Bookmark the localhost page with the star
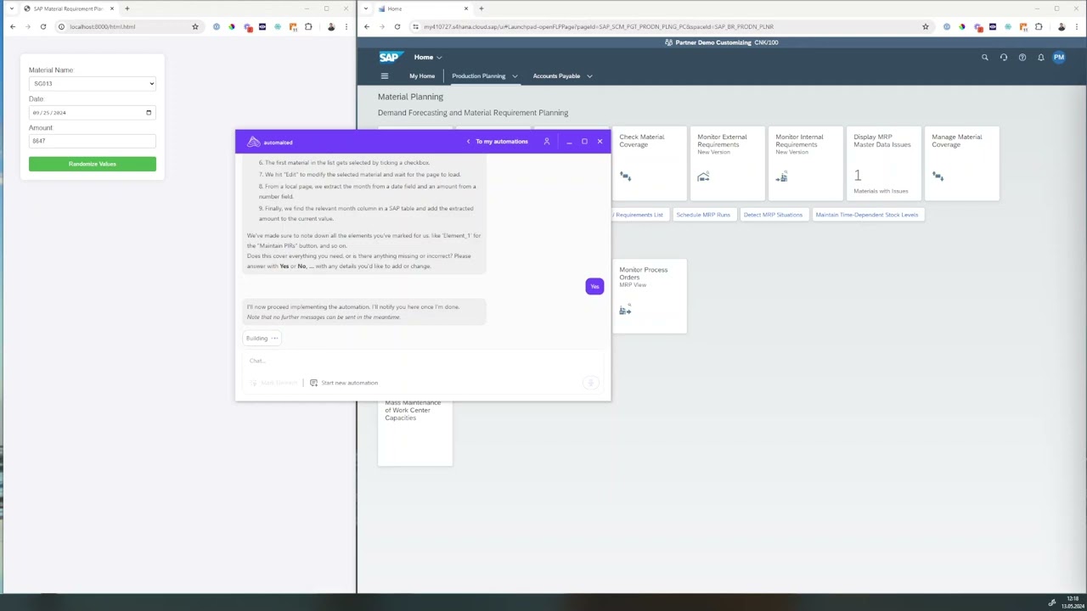Image resolution: width=1087 pixels, height=611 pixels. pyautogui.click(x=194, y=26)
